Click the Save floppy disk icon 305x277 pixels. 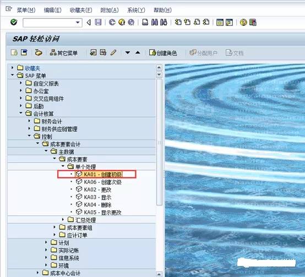coord(98,23)
